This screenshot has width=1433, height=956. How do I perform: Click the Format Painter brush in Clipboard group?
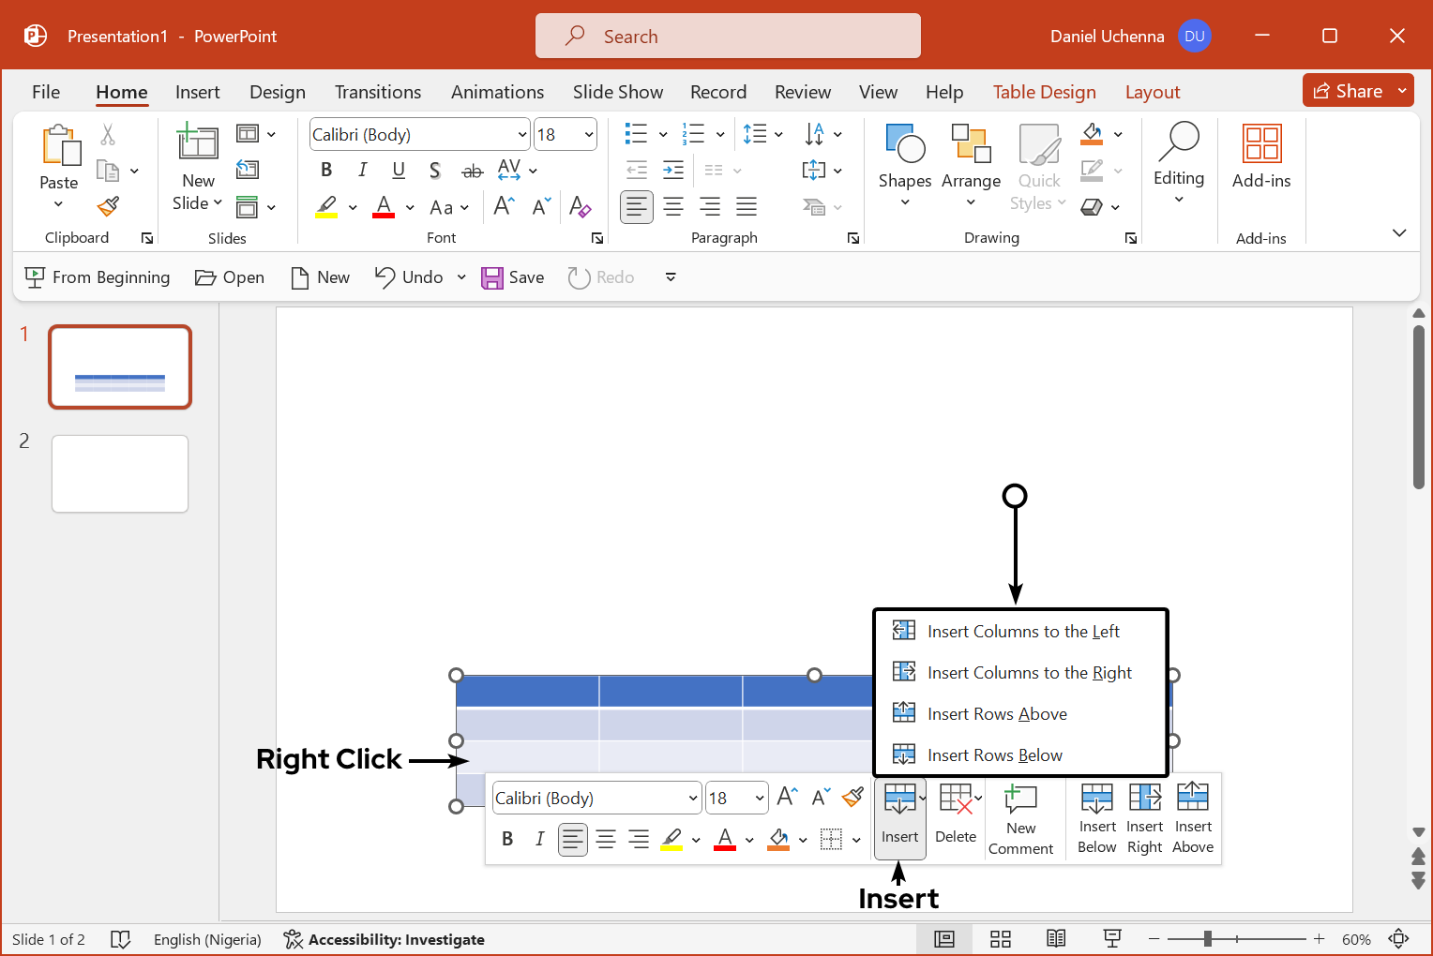point(109,206)
